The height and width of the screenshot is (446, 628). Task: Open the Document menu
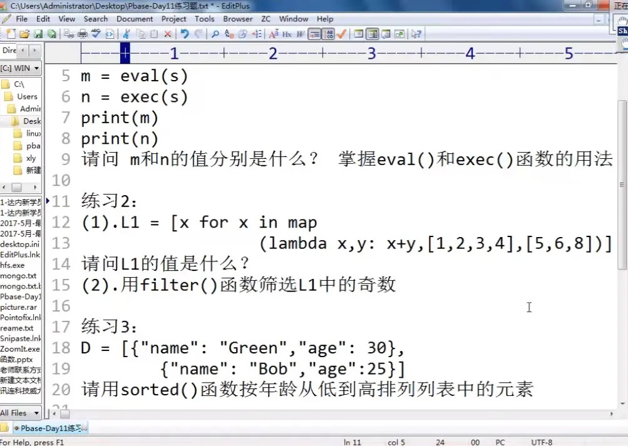coord(135,19)
